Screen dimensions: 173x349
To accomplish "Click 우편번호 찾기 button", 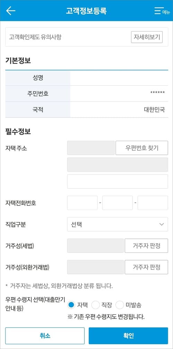I will (x=142, y=148).
